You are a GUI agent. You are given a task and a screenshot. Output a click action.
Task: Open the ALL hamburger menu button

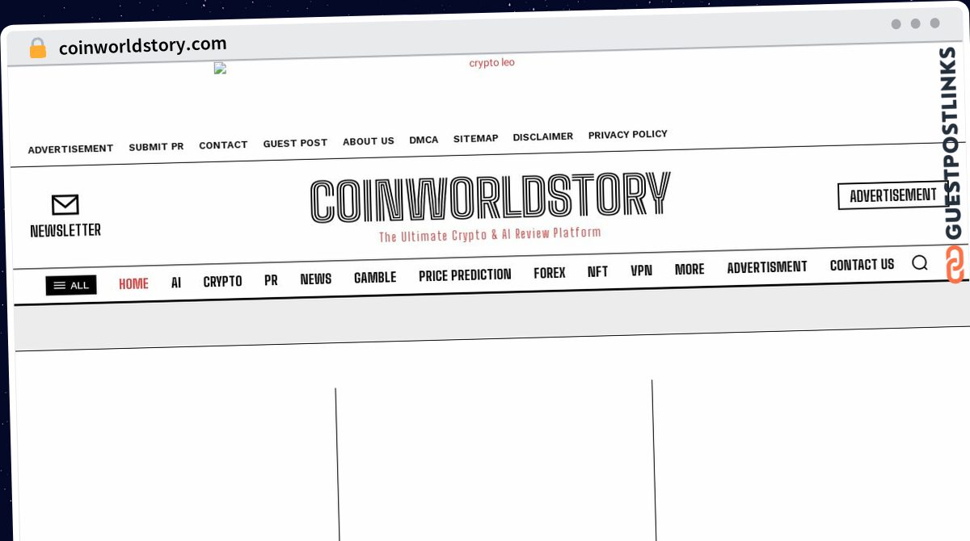point(71,285)
